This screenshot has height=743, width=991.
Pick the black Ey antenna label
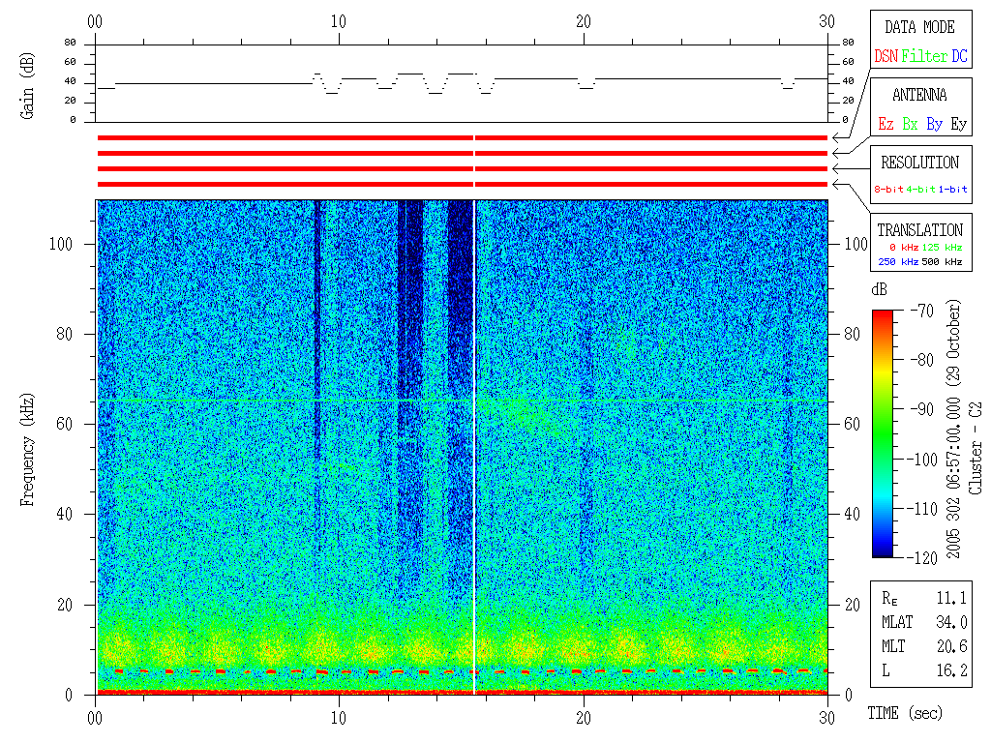click(x=959, y=124)
